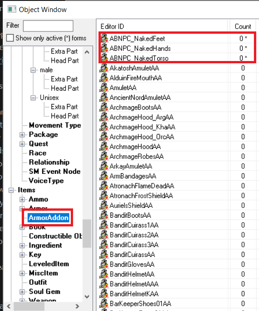
Task: Click the Filter text field
Action: click(48, 26)
